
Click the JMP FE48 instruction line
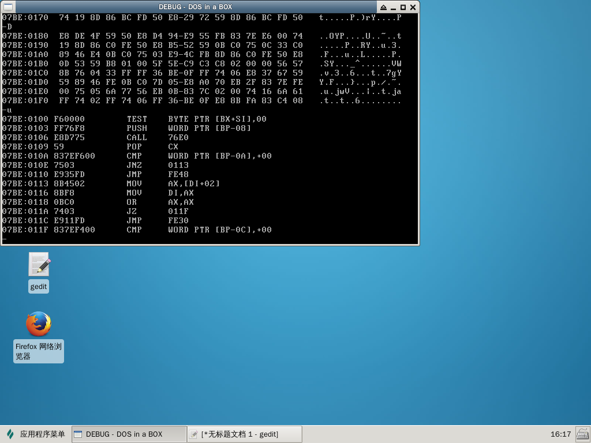tap(95, 174)
